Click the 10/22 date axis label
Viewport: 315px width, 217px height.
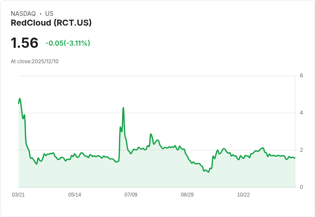coord(244,195)
